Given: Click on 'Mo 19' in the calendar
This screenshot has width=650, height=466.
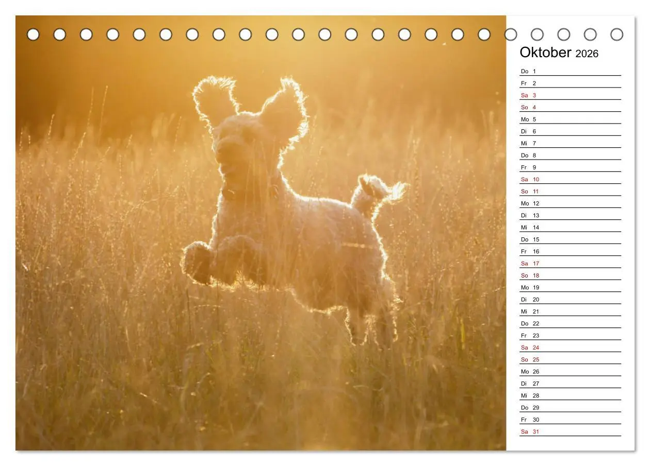Looking at the screenshot, I should [x=570, y=287].
